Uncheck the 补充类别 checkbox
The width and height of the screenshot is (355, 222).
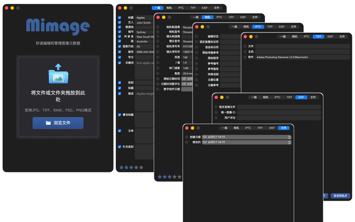point(119,147)
